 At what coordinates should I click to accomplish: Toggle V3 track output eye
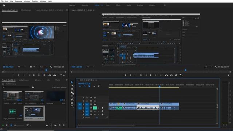tap(95, 98)
